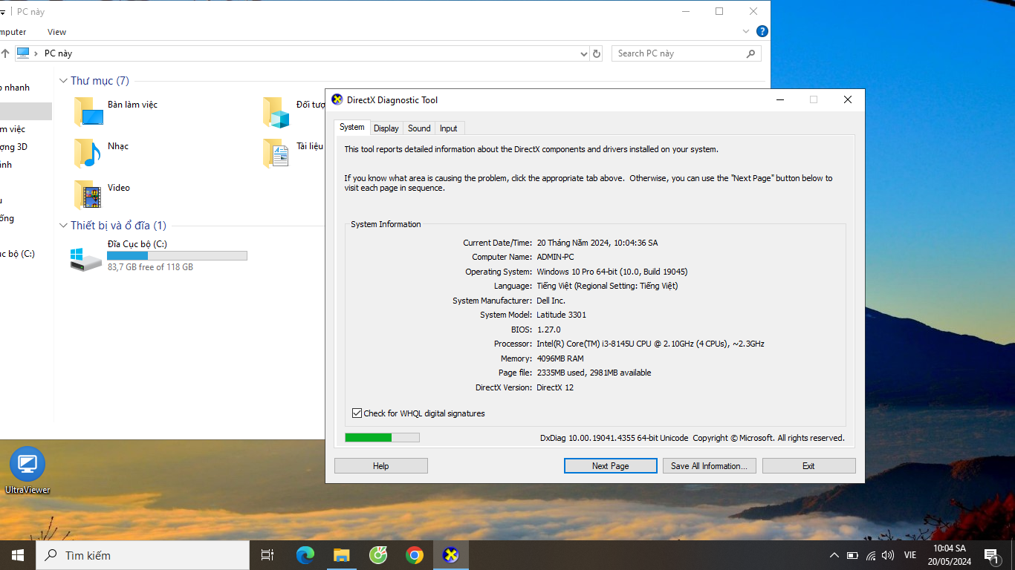Refresh the PC này address bar
This screenshot has height=570, width=1015.
coord(596,53)
